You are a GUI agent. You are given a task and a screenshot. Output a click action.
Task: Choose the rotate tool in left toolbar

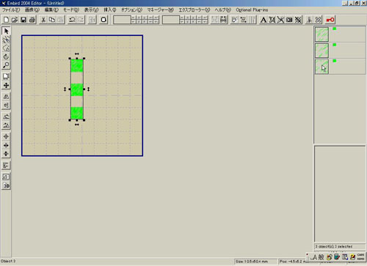coord(6,56)
